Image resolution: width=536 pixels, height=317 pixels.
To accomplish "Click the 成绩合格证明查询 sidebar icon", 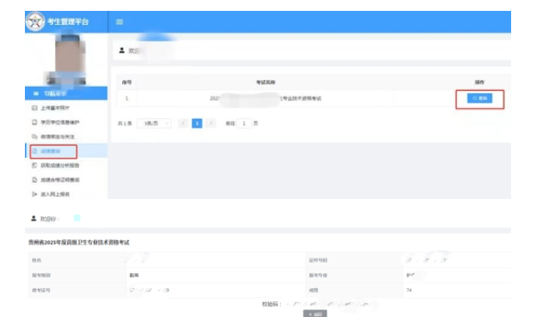I will click(34, 179).
